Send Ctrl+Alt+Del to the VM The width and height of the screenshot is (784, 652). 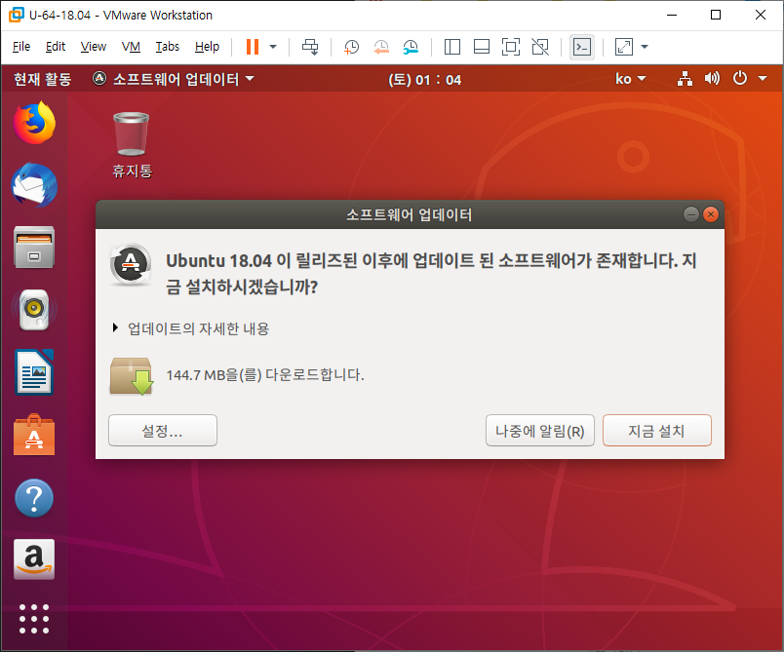(x=310, y=47)
